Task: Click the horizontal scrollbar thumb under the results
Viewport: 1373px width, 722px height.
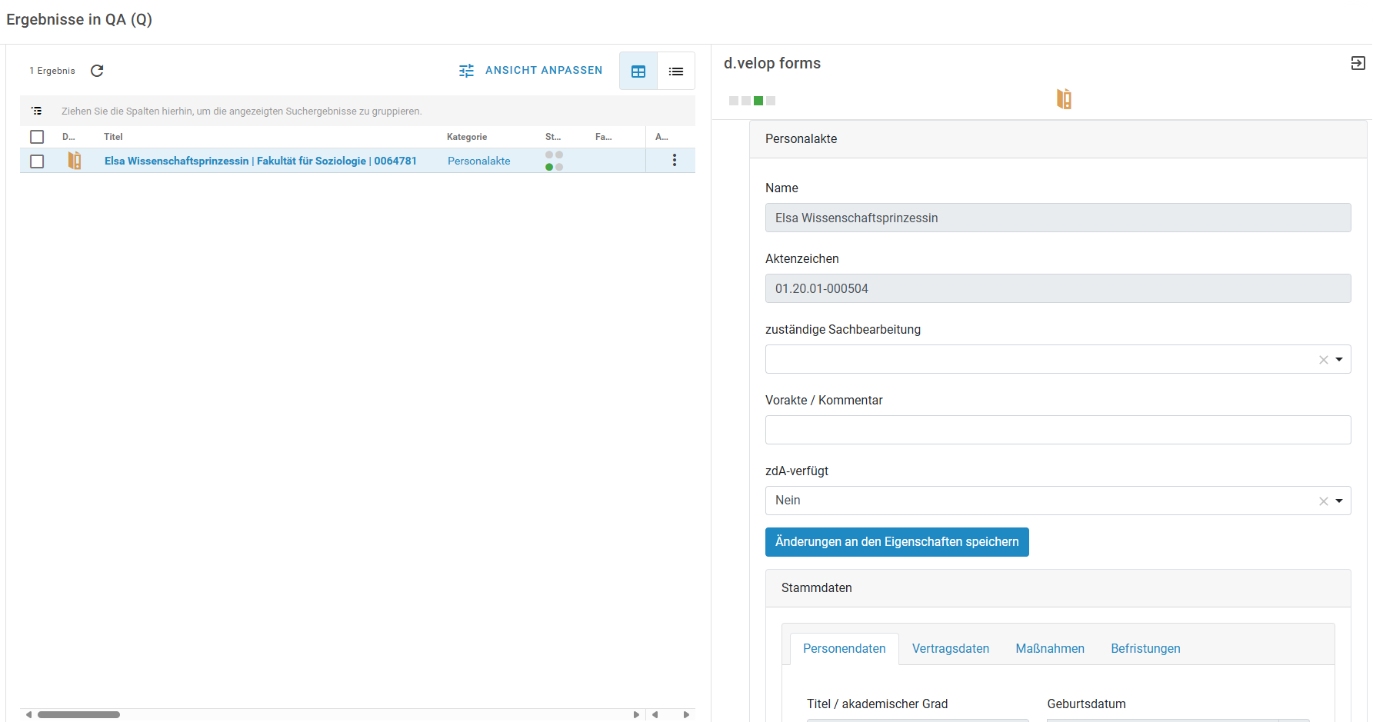Action: tap(78, 714)
